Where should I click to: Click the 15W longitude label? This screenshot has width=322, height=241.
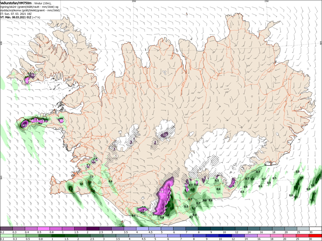(x=266, y=1)
